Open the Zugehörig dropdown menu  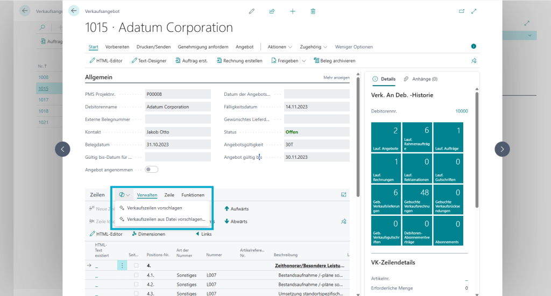[x=314, y=47]
